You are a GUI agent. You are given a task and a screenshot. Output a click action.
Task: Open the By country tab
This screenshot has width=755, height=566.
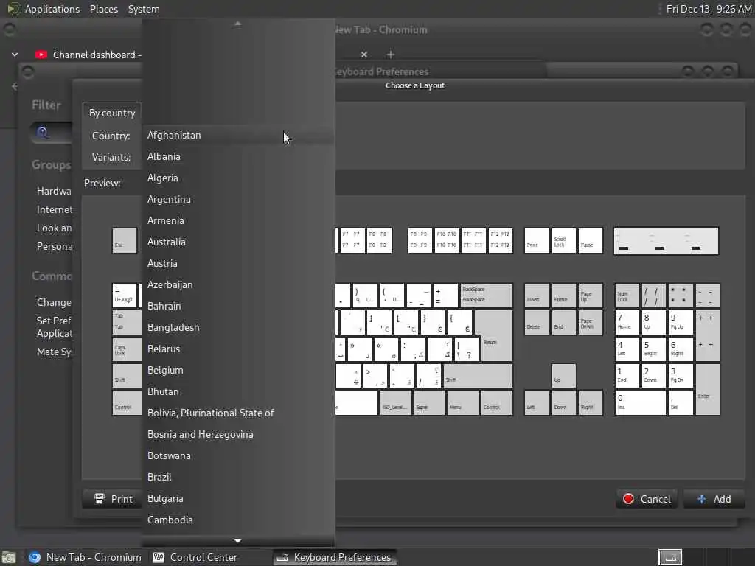[112, 113]
